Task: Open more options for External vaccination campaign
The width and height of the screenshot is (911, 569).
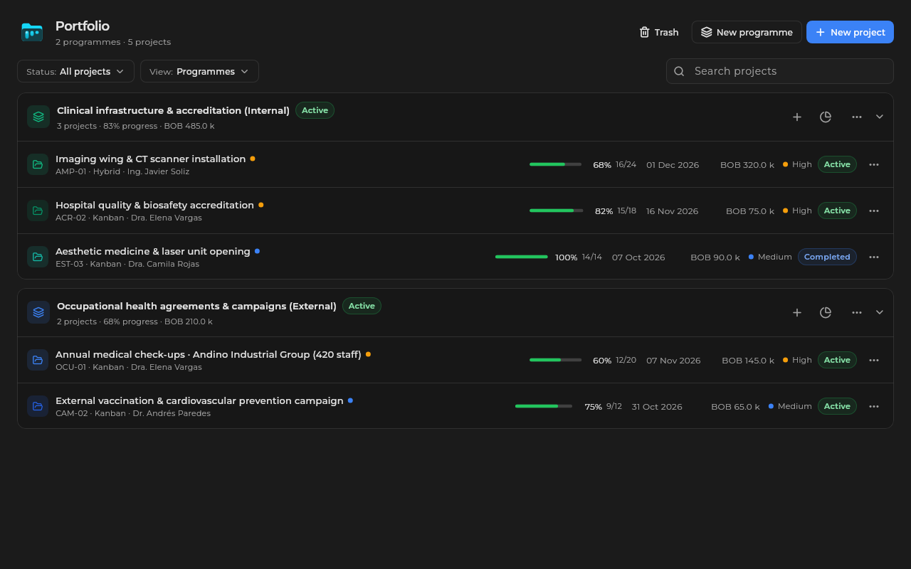Action: click(x=874, y=406)
